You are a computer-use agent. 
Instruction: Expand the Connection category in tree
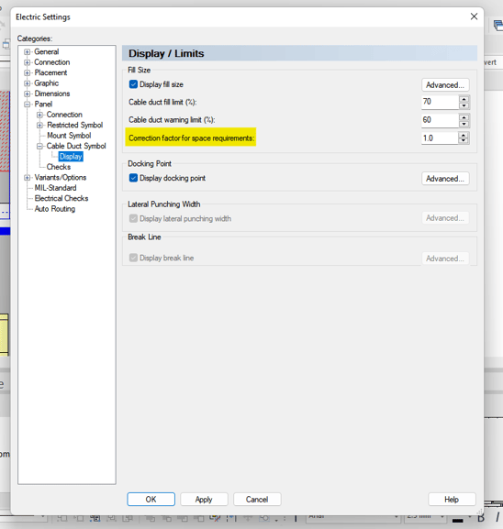point(27,62)
